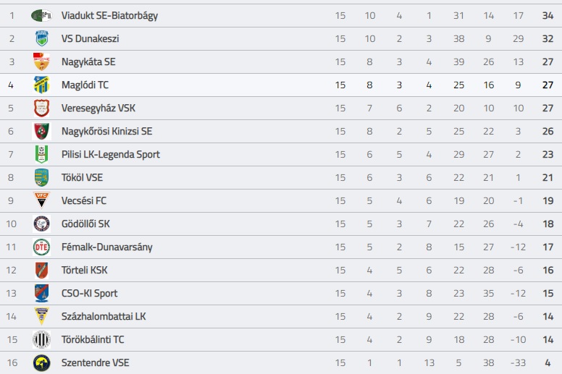Click the Tököl VSE team crest
Screen dimensions: 562x374
[x=41, y=177]
